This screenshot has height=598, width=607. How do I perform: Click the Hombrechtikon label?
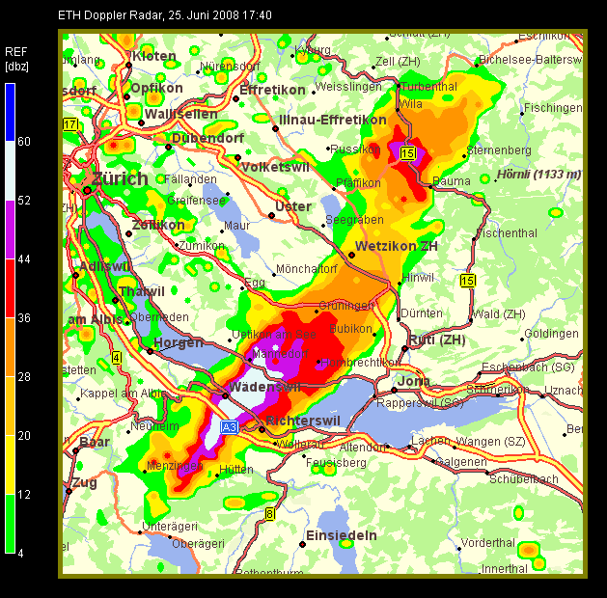click(x=360, y=363)
